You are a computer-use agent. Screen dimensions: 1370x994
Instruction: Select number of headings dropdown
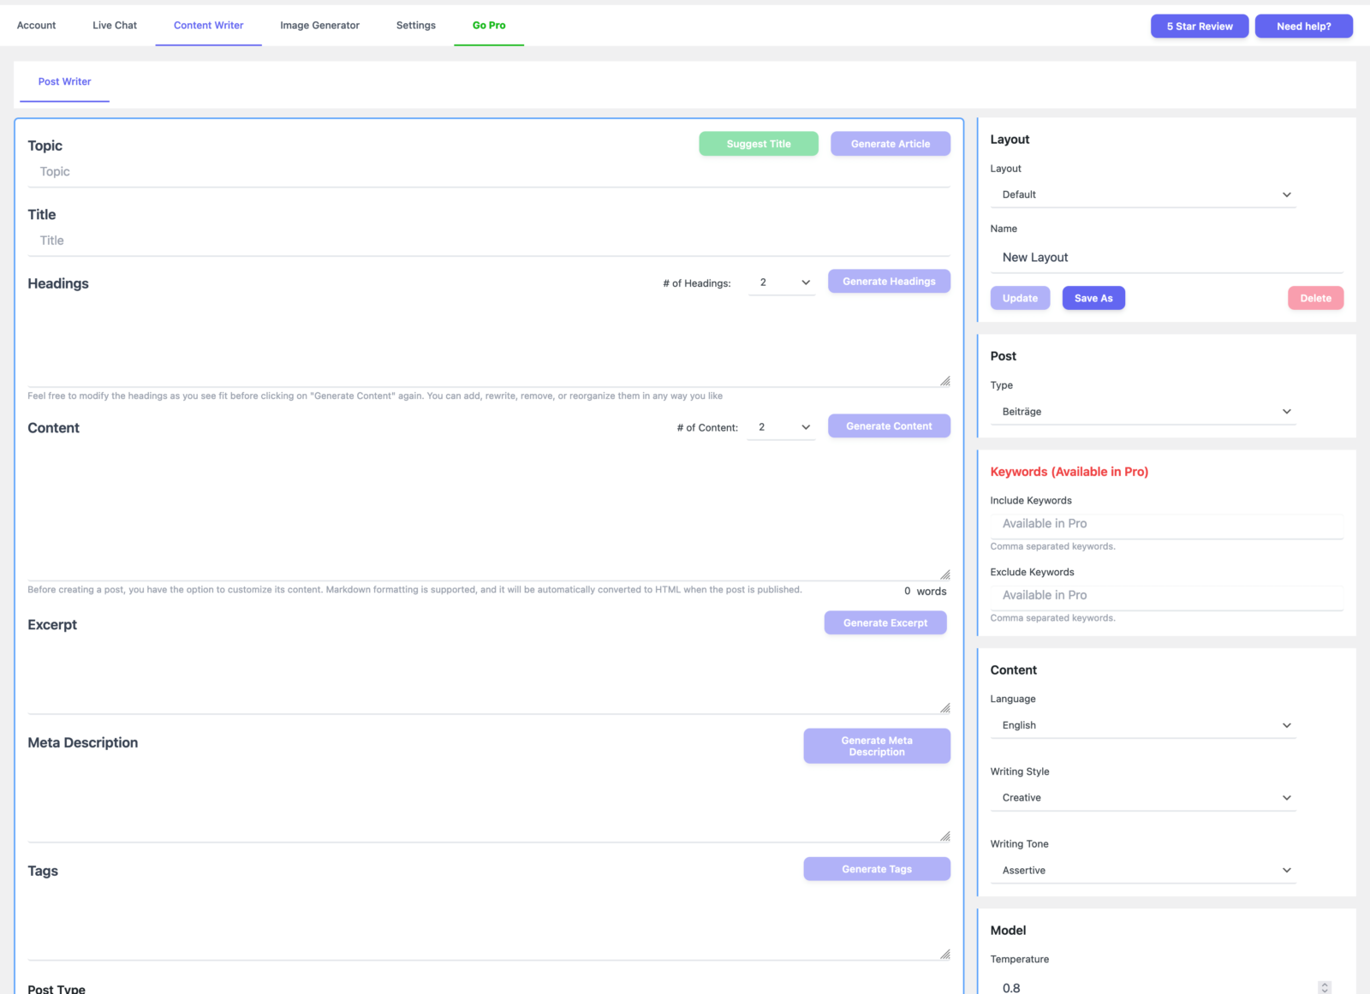tap(783, 283)
